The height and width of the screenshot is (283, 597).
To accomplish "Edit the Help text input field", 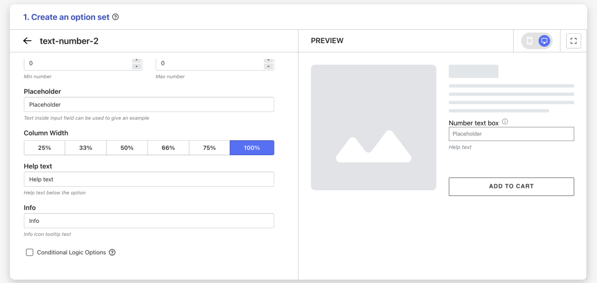I will pos(149,179).
